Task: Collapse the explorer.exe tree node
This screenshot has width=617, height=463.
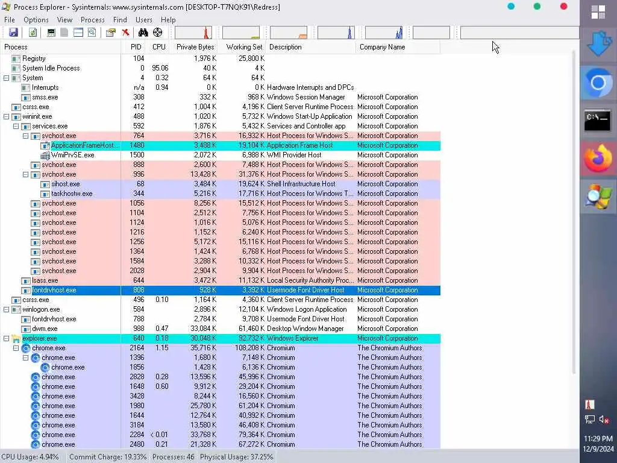Action: point(6,339)
